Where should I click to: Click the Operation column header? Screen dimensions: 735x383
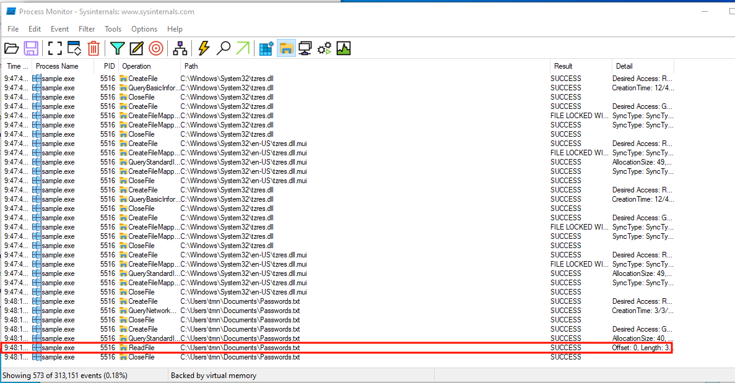[x=136, y=66]
